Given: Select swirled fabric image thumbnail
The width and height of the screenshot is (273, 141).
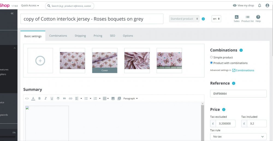Looking at the screenshot, I should click(x=137, y=60).
